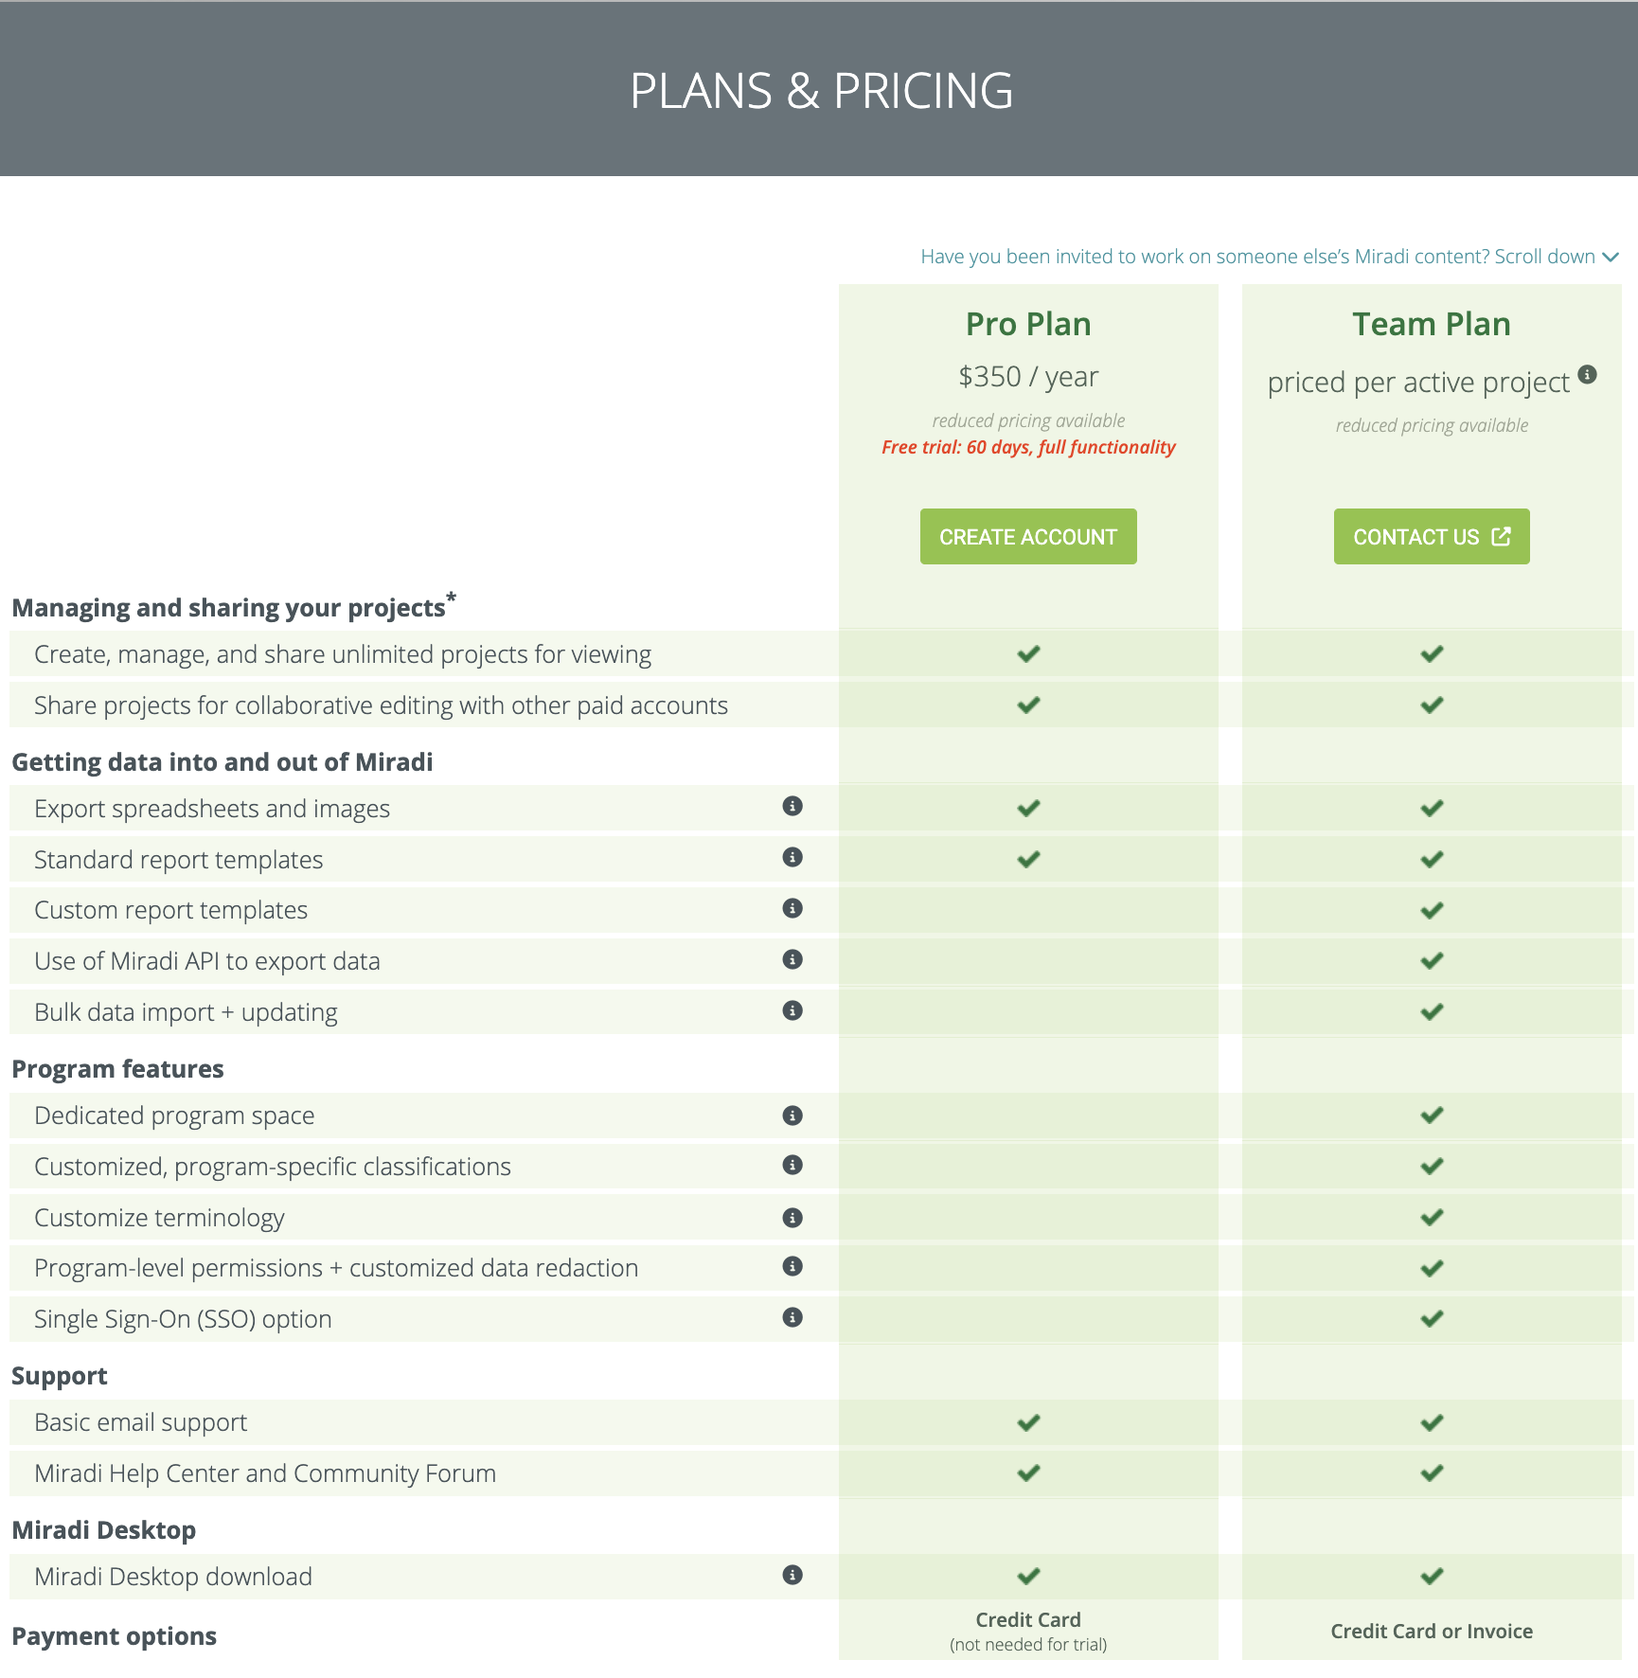
Task: Click info icon beside Bulk data import
Action: pos(792,1010)
